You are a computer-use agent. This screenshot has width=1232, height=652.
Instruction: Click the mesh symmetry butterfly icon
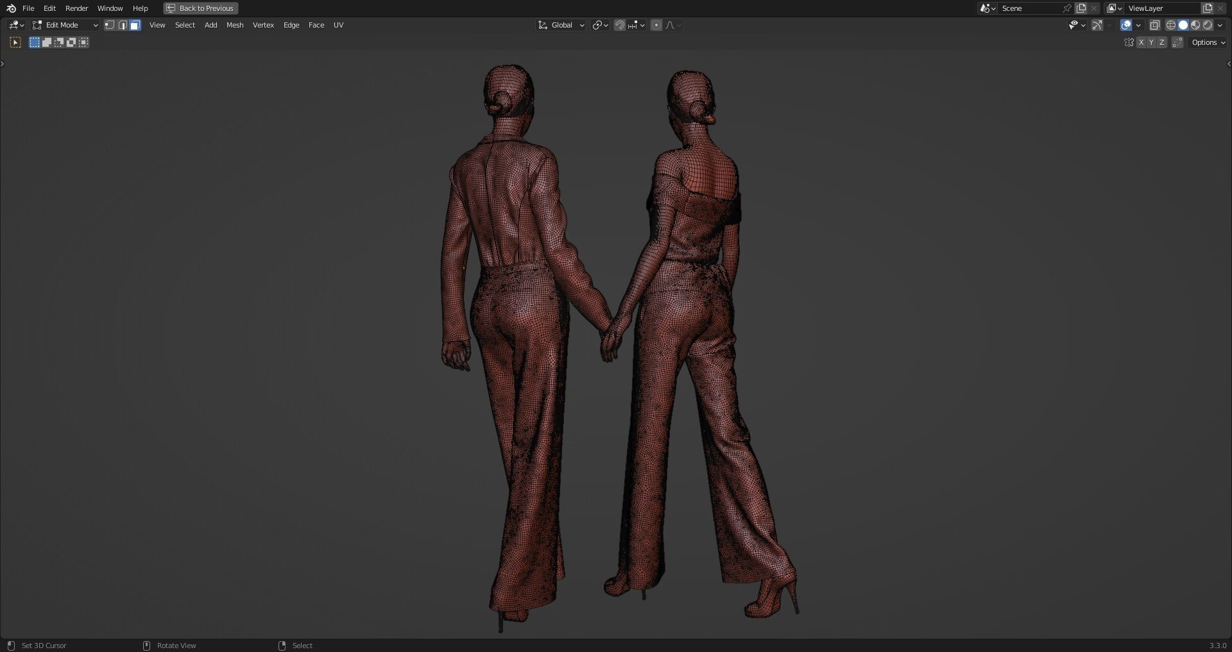pos(1129,42)
